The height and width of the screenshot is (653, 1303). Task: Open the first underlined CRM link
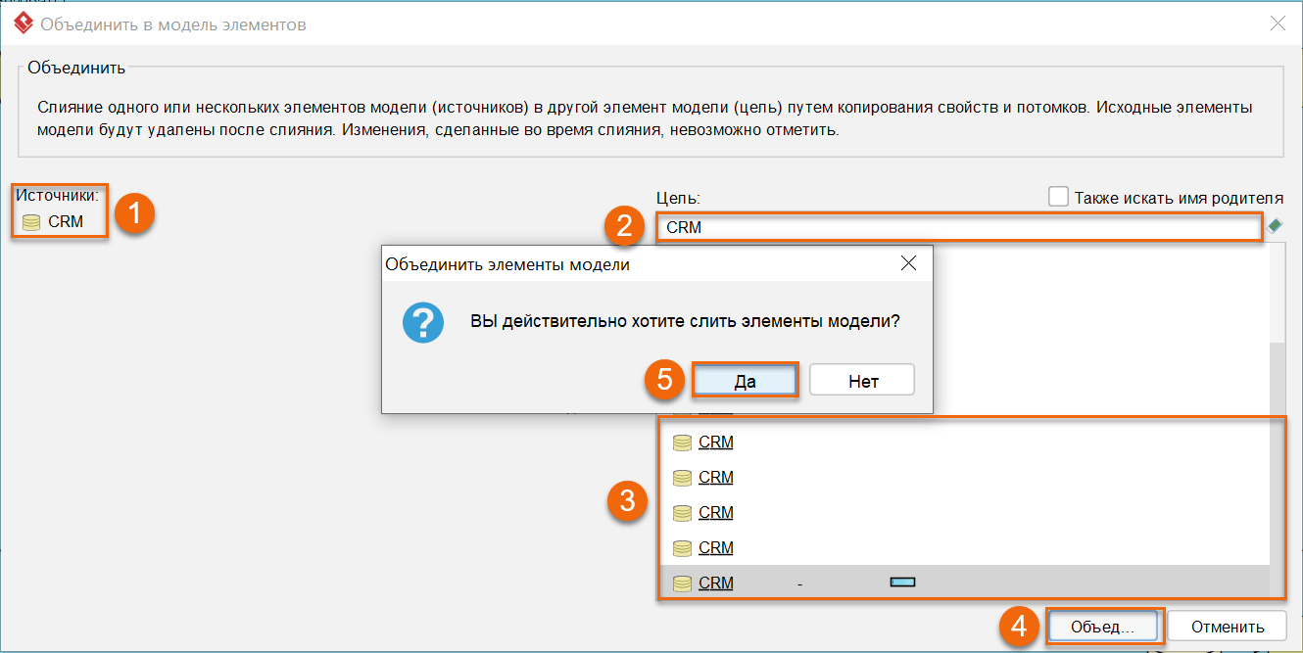point(715,442)
